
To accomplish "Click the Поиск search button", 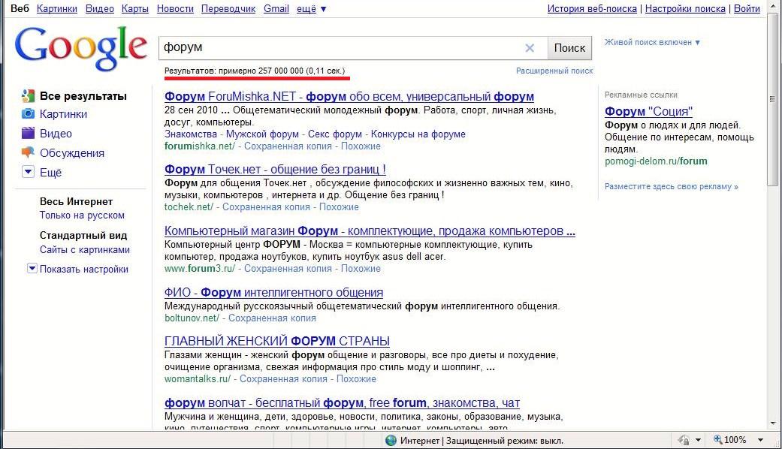I will click(x=569, y=48).
